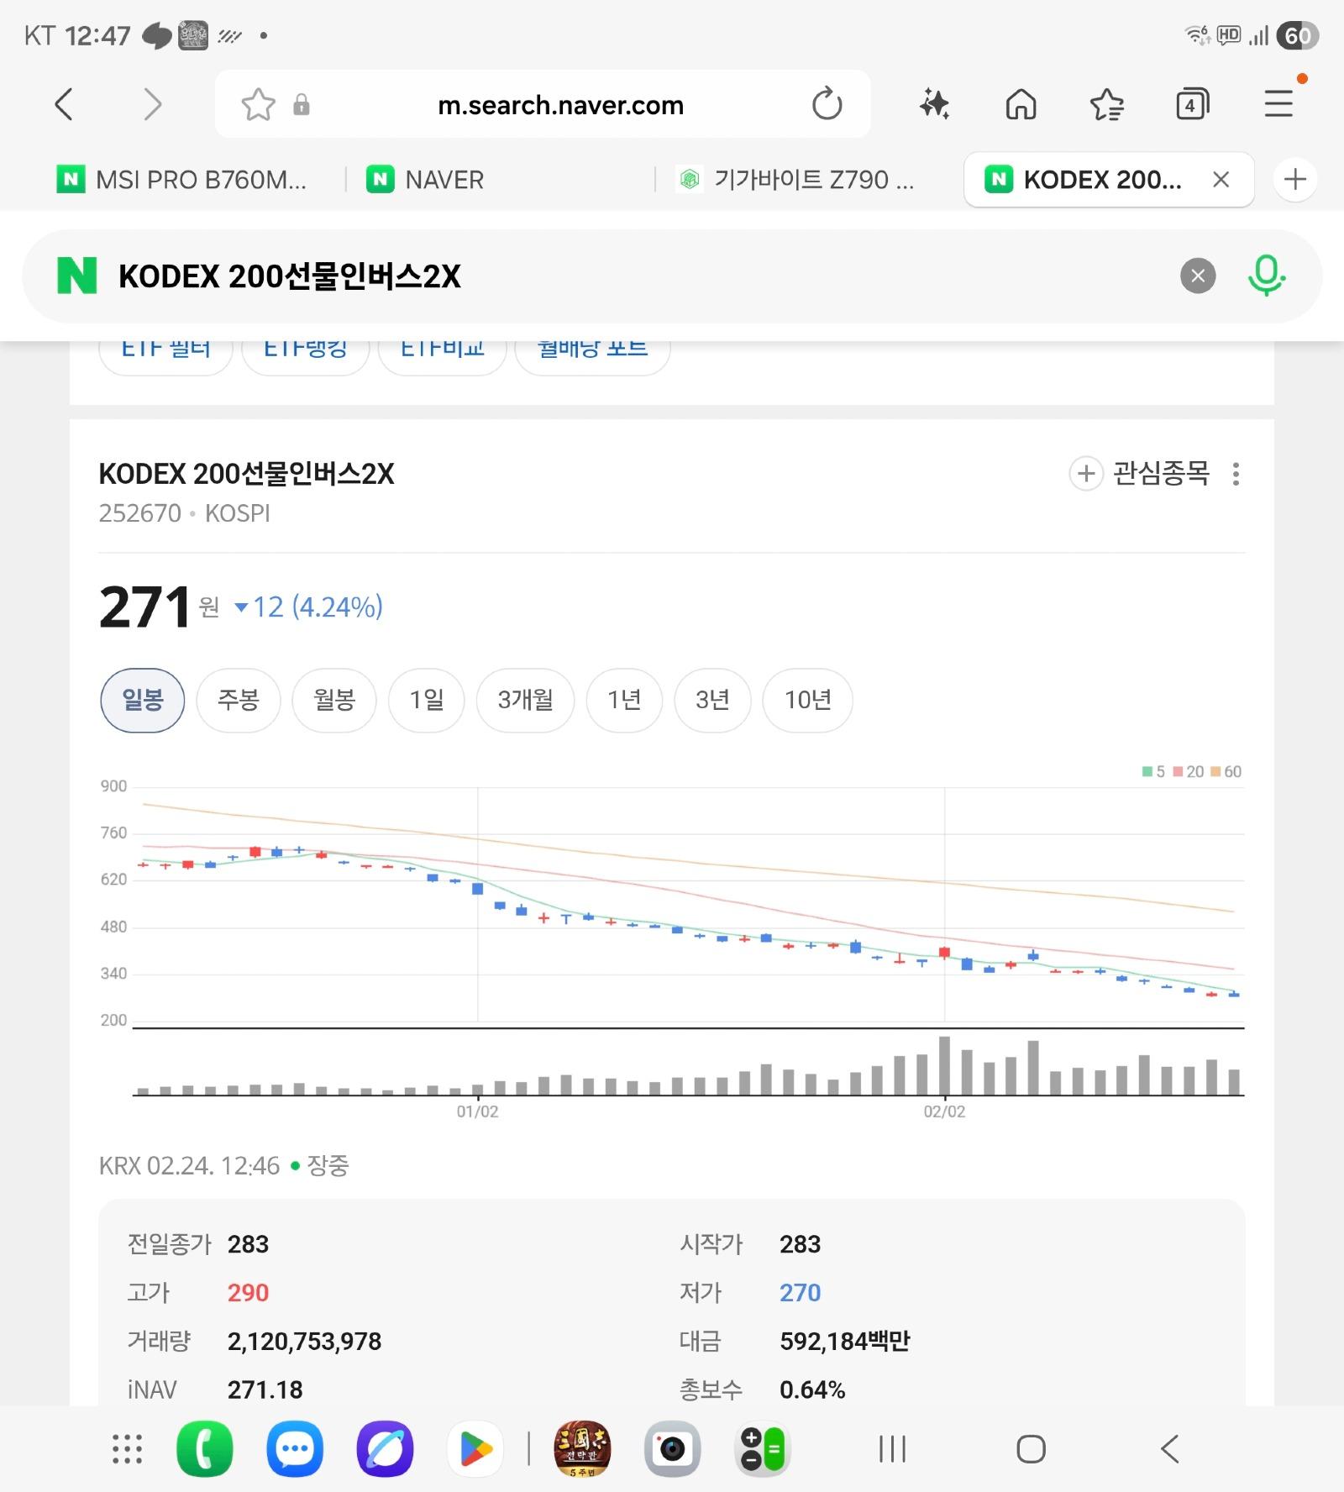Open the blue Messages app

coord(295,1449)
